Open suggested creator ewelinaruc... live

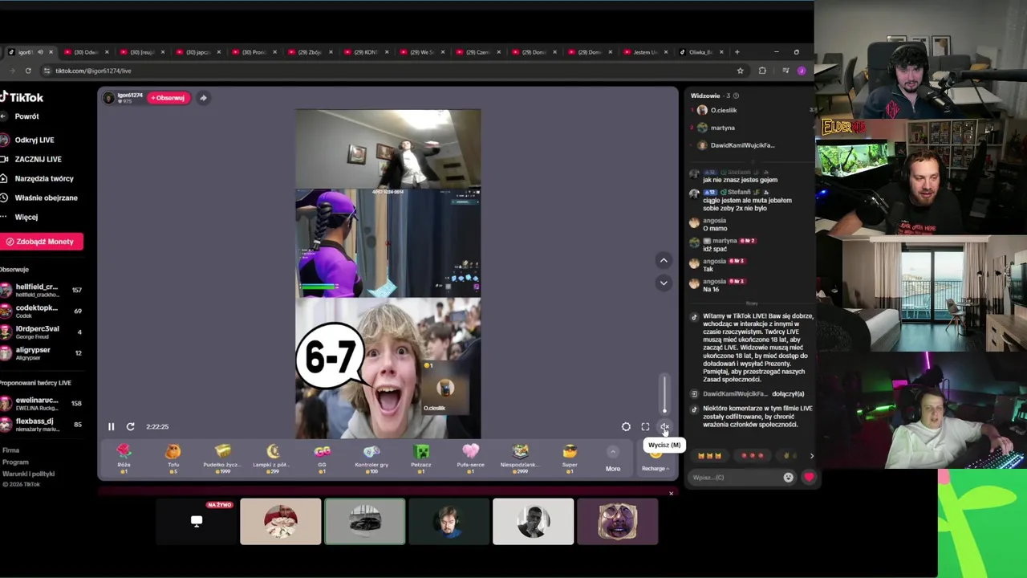[42, 403]
